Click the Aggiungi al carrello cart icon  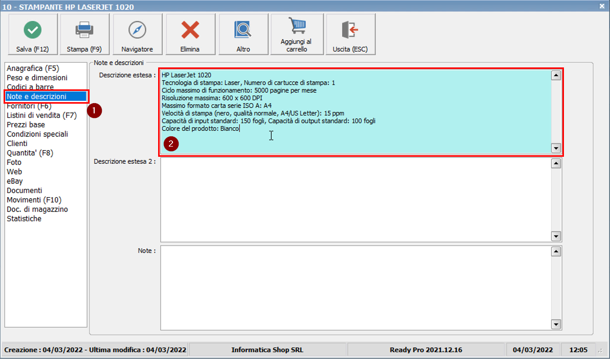point(297,25)
